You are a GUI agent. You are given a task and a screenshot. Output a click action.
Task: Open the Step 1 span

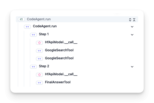tap(44, 34)
